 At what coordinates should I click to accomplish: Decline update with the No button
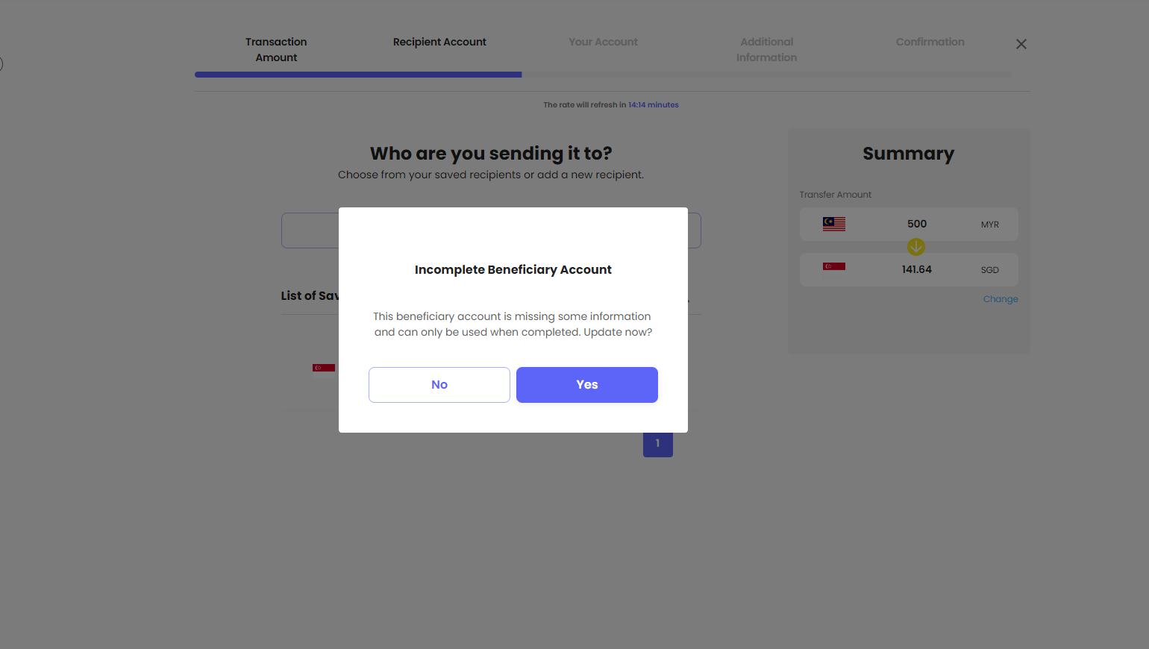coord(439,385)
